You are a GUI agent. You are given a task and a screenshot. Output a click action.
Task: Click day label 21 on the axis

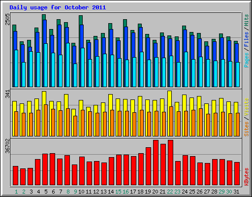click(162, 192)
